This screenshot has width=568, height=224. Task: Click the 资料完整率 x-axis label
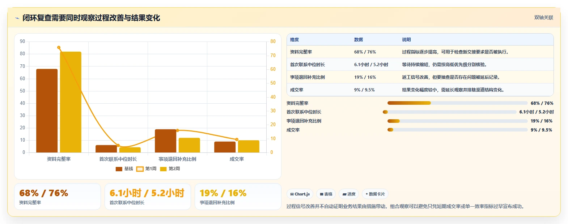(x=59, y=159)
